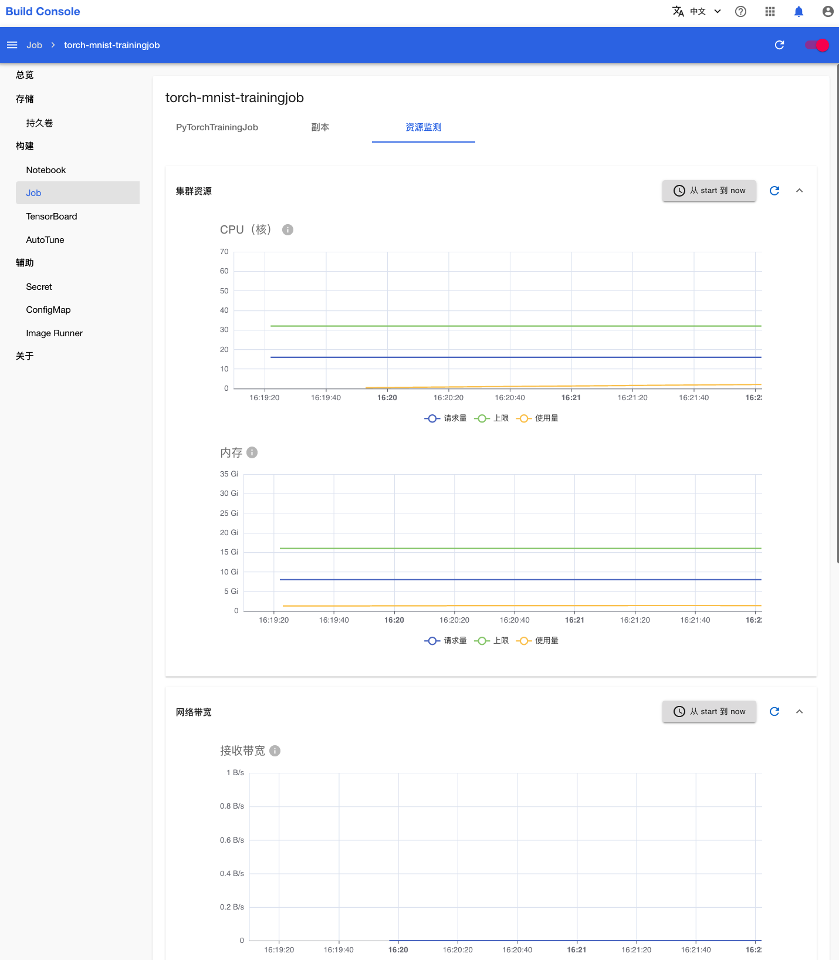Click the 构建 sidebar section
The width and height of the screenshot is (839, 960).
[25, 146]
